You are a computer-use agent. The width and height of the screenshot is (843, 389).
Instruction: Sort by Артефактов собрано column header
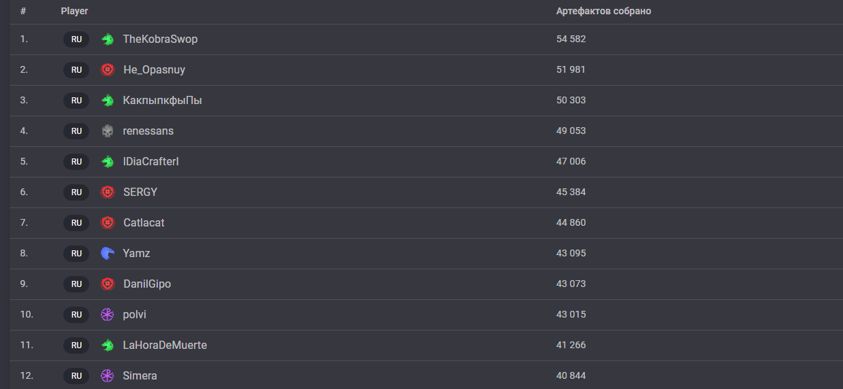pyautogui.click(x=603, y=12)
